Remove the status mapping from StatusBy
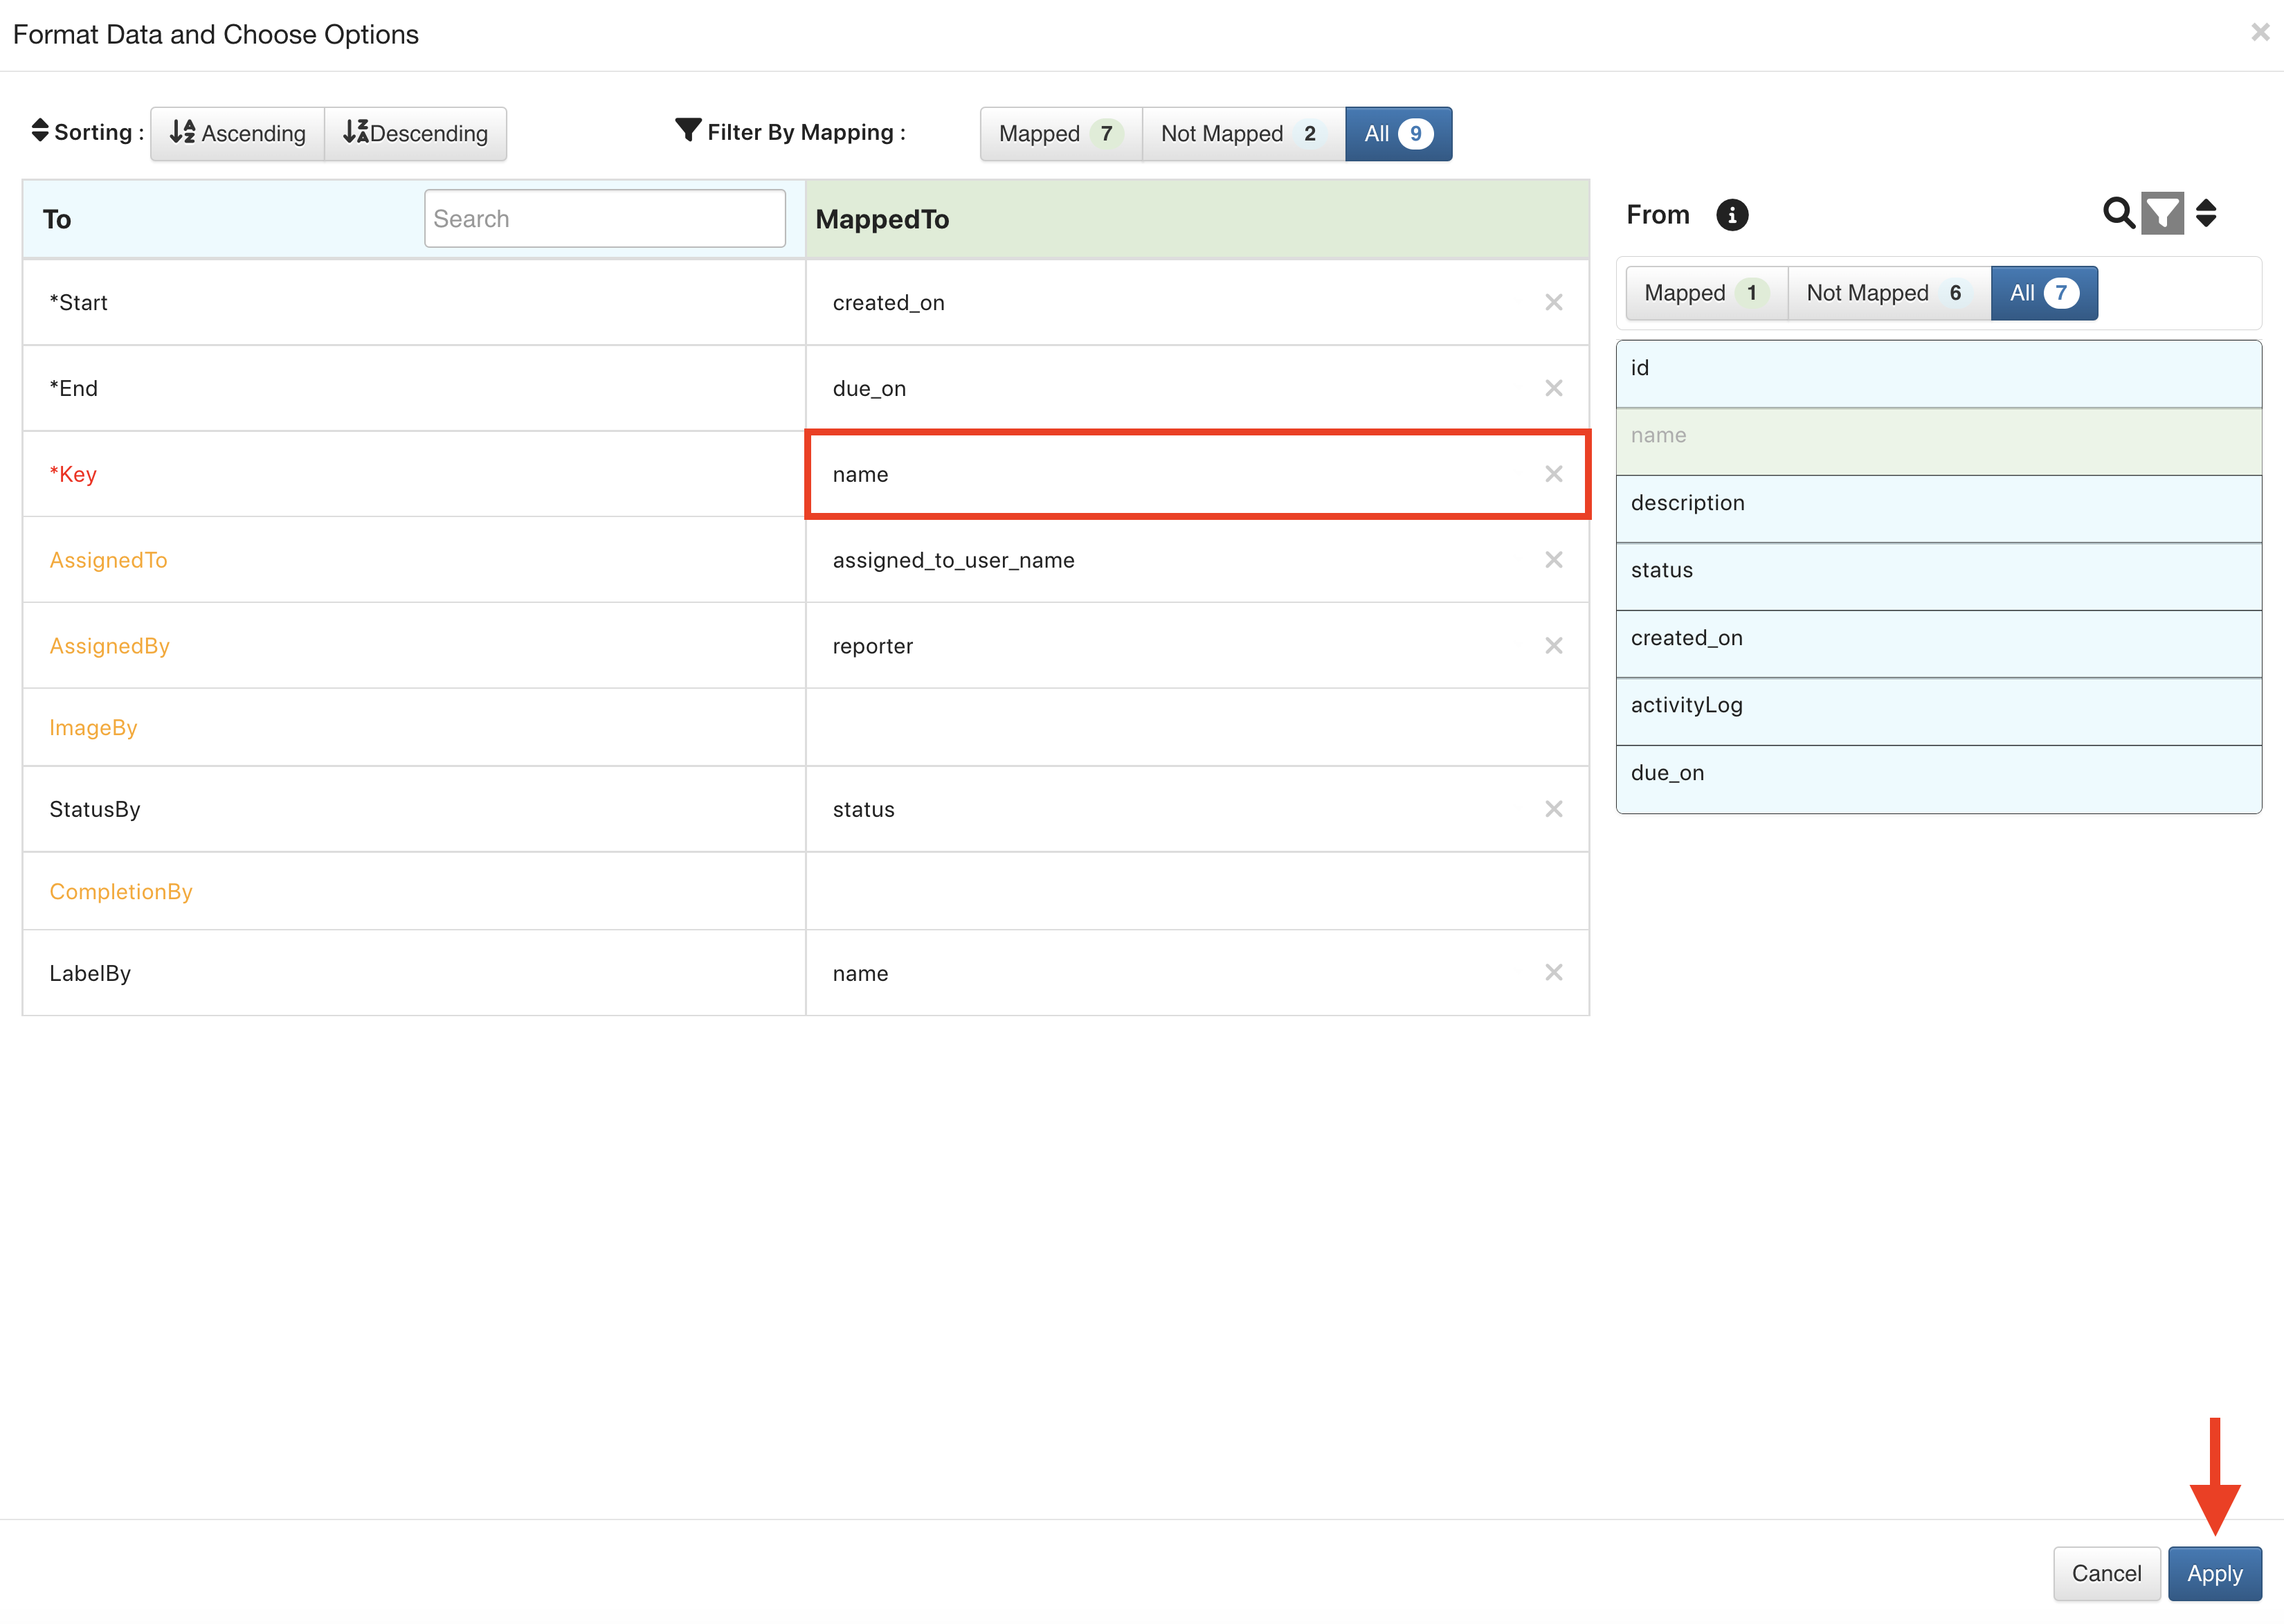This screenshot has width=2284, height=1624. pos(1553,809)
